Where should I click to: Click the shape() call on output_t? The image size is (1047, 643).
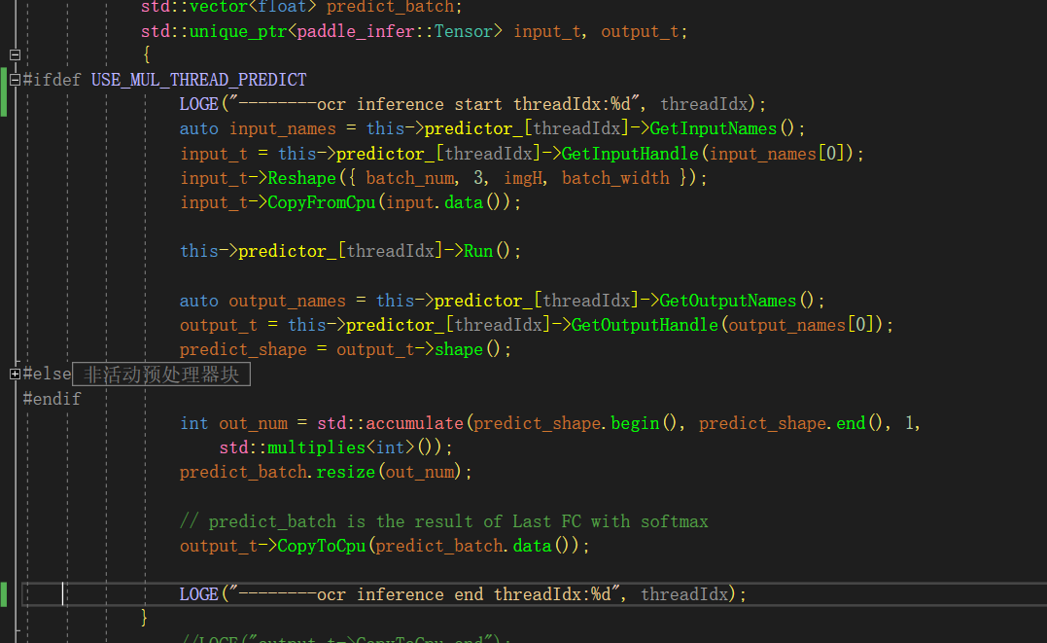click(458, 348)
